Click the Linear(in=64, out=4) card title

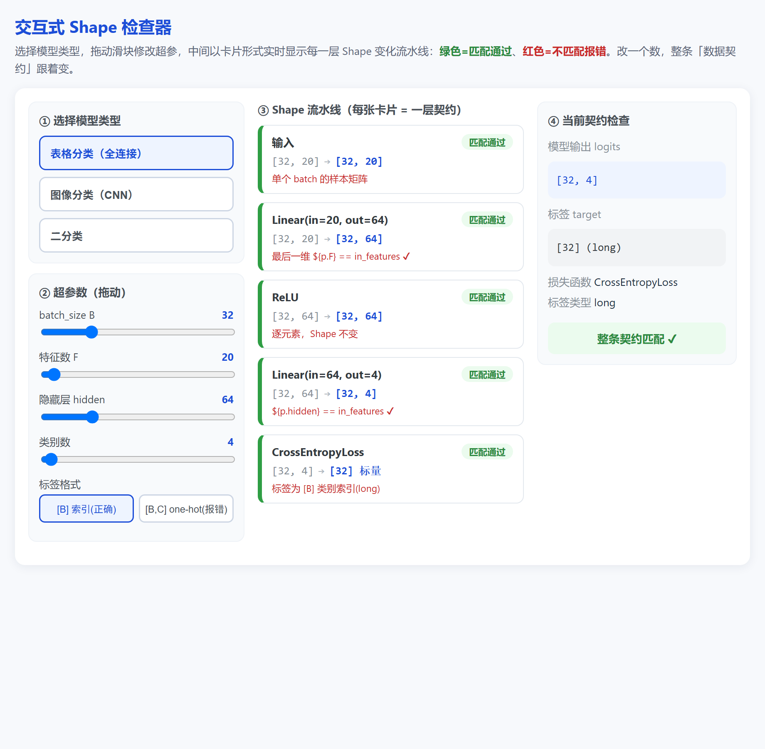click(x=327, y=375)
